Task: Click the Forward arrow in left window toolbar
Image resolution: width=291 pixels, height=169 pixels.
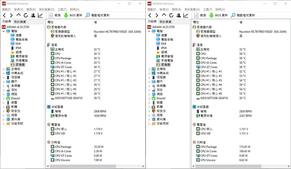Action: click(x=11, y=15)
